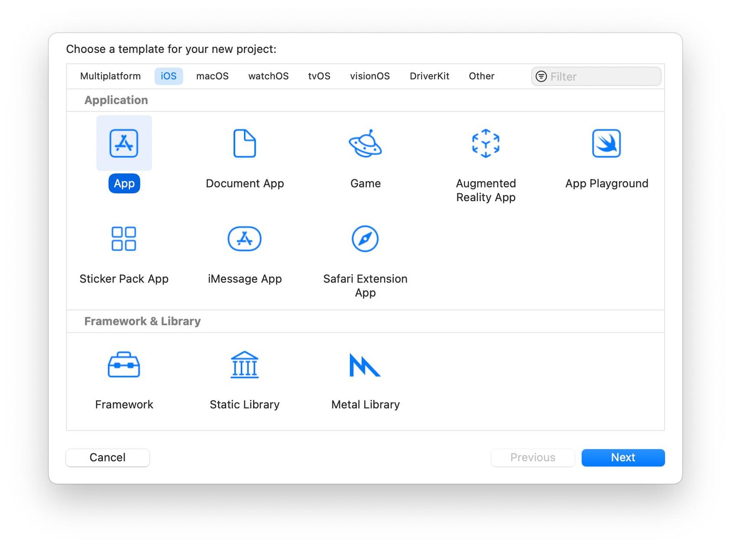The width and height of the screenshot is (731, 548).
Task: Pick the Static Library building icon
Action: (245, 365)
